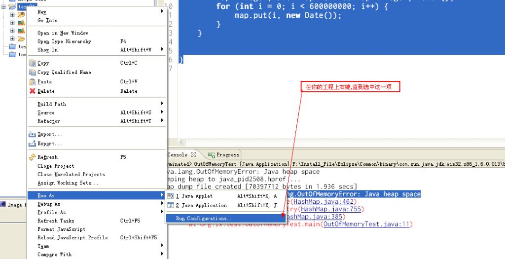Click the 'for (int i = 0; i < 600000000' line
505x259 pixels.
coord(302,6)
